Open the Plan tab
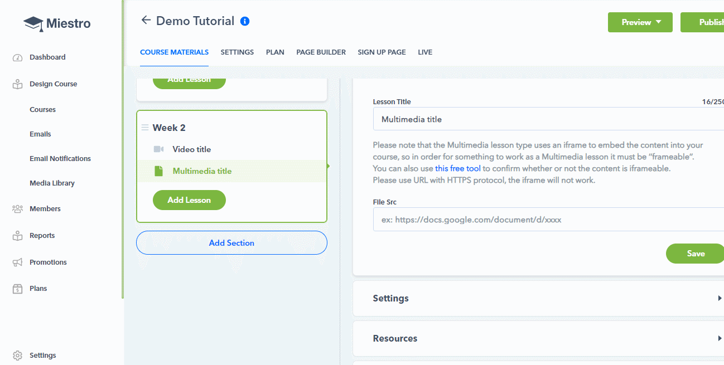Screen dimensions: 724x365 pyautogui.click(x=275, y=52)
